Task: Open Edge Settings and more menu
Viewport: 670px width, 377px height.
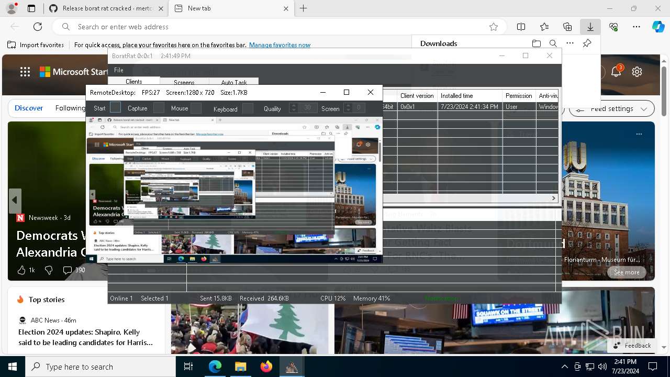Action: [636, 27]
